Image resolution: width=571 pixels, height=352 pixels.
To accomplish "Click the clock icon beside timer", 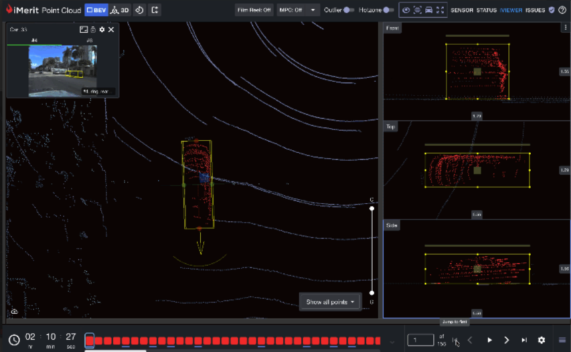I will [14, 340].
